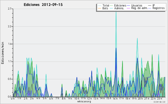Screen dimensions: 168x104
Task: Click the '4 h' x-axis tick label
Action: pyautogui.click(x=38, y=98)
